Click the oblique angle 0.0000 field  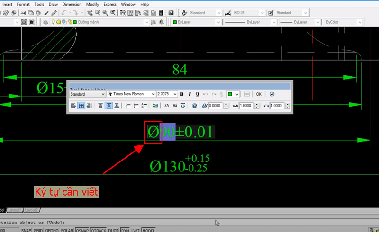[215, 106]
